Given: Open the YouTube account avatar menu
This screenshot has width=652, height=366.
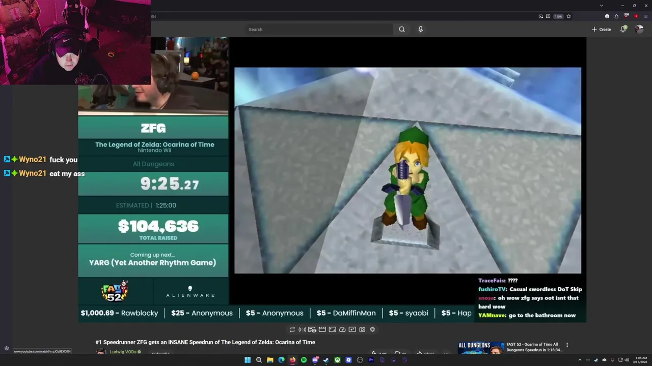Looking at the screenshot, I should pyautogui.click(x=639, y=29).
